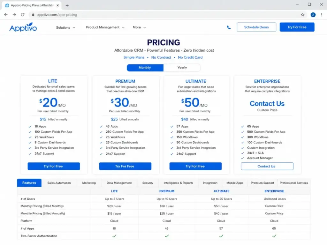Image resolution: width=327 pixels, height=245 pixels.
Task: Click the $30/MO Premium price
Action: [124, 102]
